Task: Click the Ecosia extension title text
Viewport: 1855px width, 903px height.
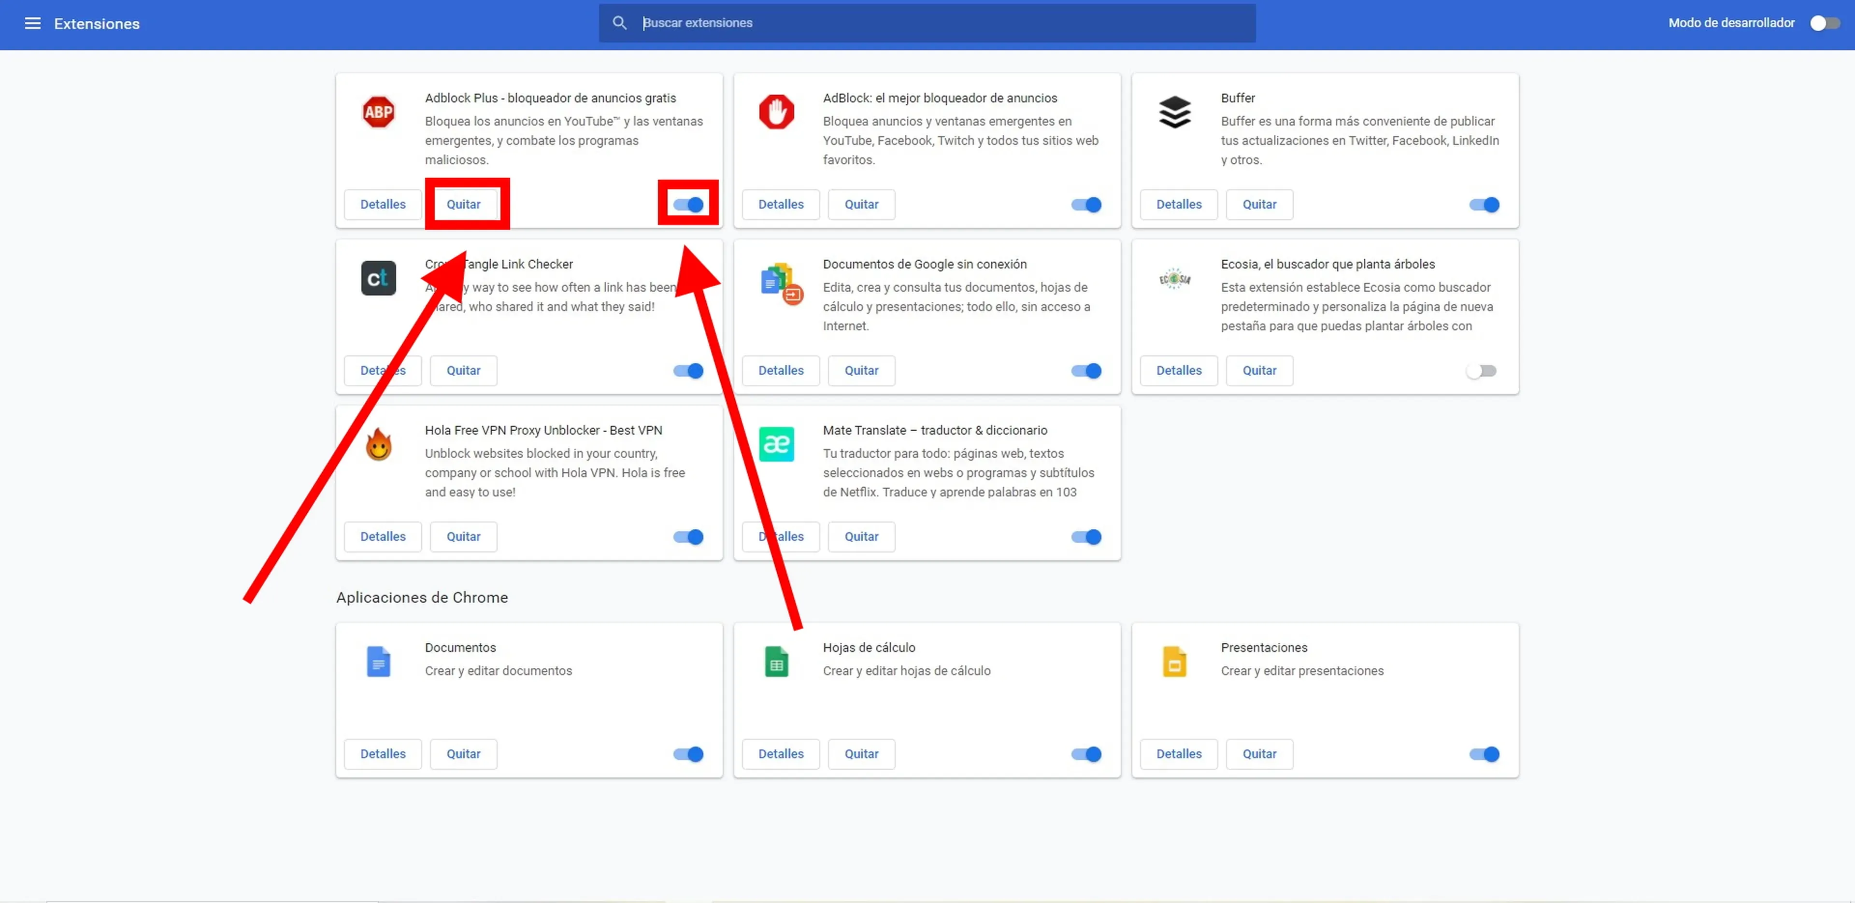Action: pyautogui.click(x=1327, y=264)
